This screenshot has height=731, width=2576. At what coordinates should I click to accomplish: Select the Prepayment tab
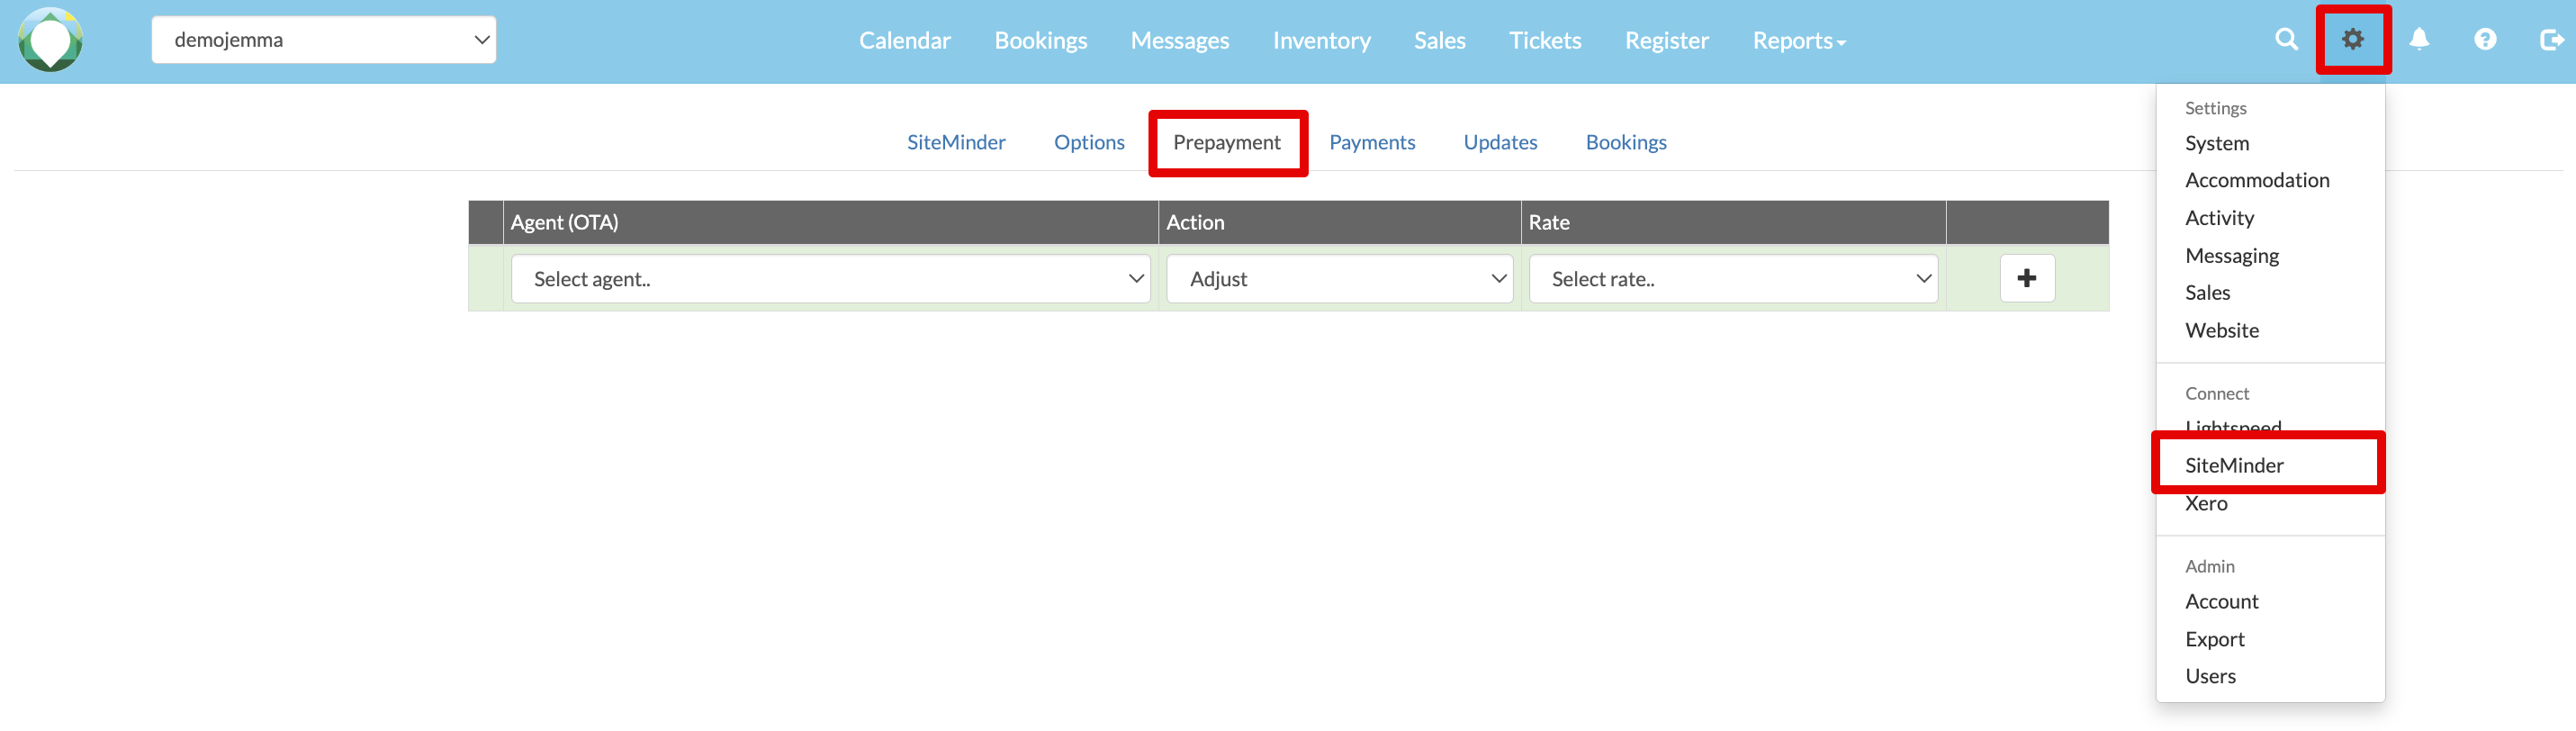(1227, 142)
